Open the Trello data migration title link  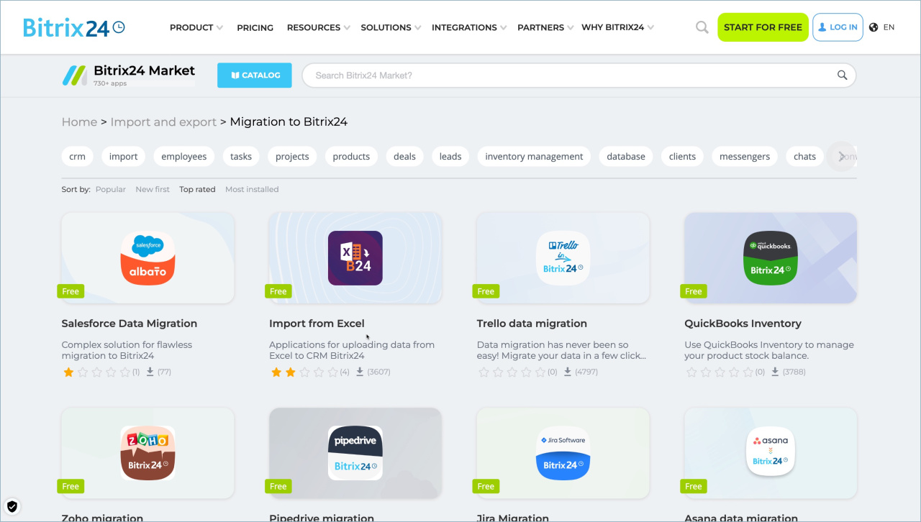(x=532, y=324)
